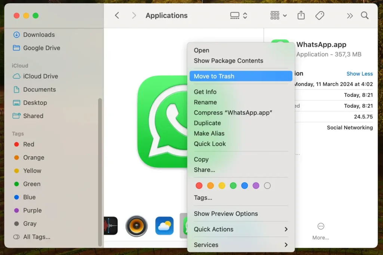Viewport: 383px width, 255px height.
Task: Reveal hidden toolbar items with the chevron
Action: click(350, 15)
